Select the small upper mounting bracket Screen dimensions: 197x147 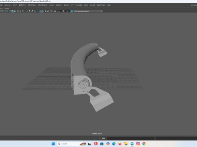click(102, 52)
